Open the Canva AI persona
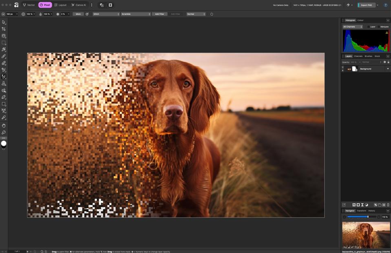The height and width of the screenshot is (253, 391). pyautogui.click(x=79, y=5)
